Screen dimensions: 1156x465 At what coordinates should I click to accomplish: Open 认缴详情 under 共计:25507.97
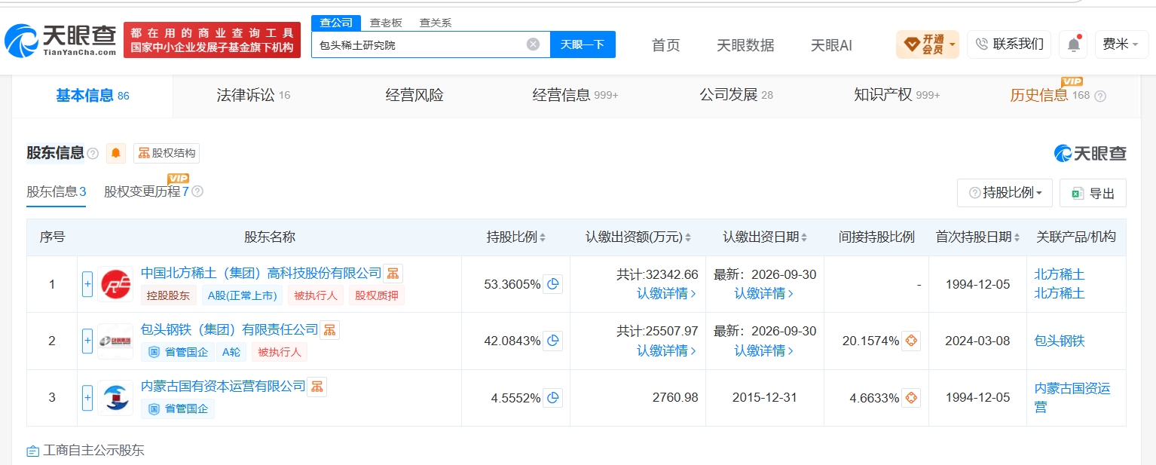point(666,350)
